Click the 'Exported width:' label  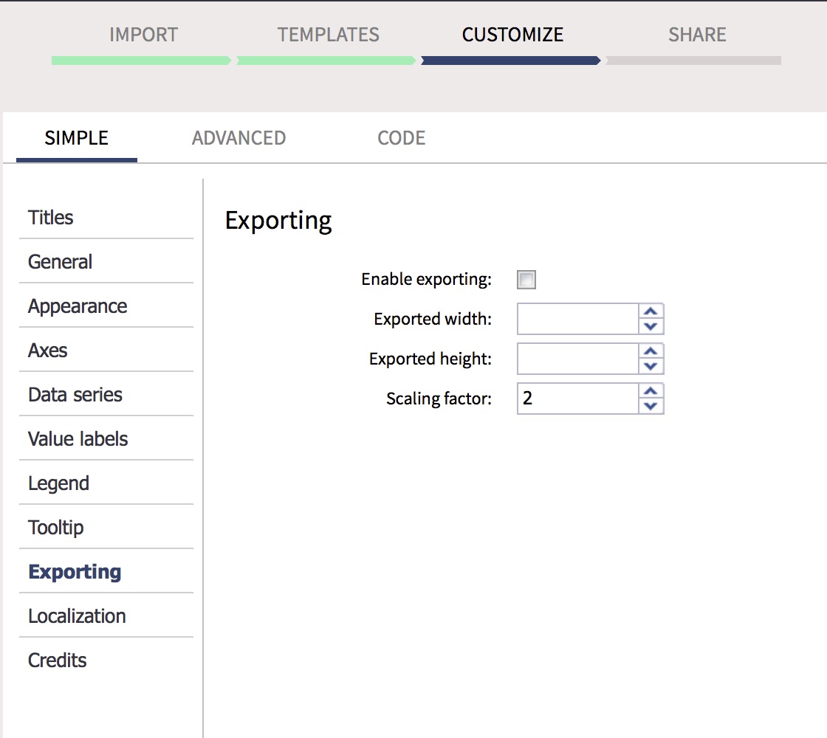pyautogui.click(x=433, y=319)
